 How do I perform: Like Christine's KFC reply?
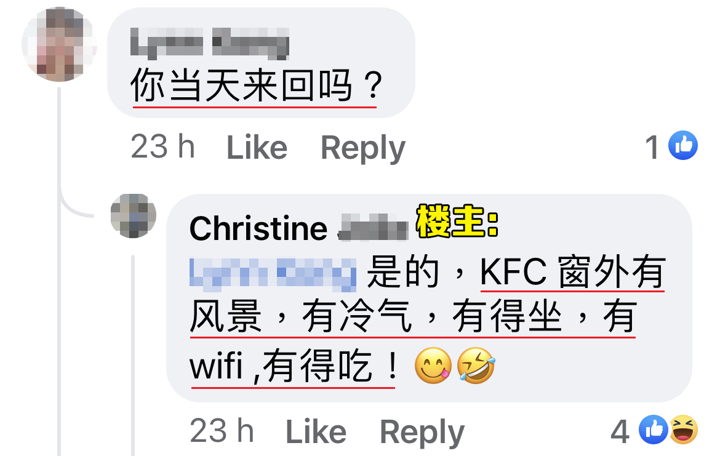point(316,431)
